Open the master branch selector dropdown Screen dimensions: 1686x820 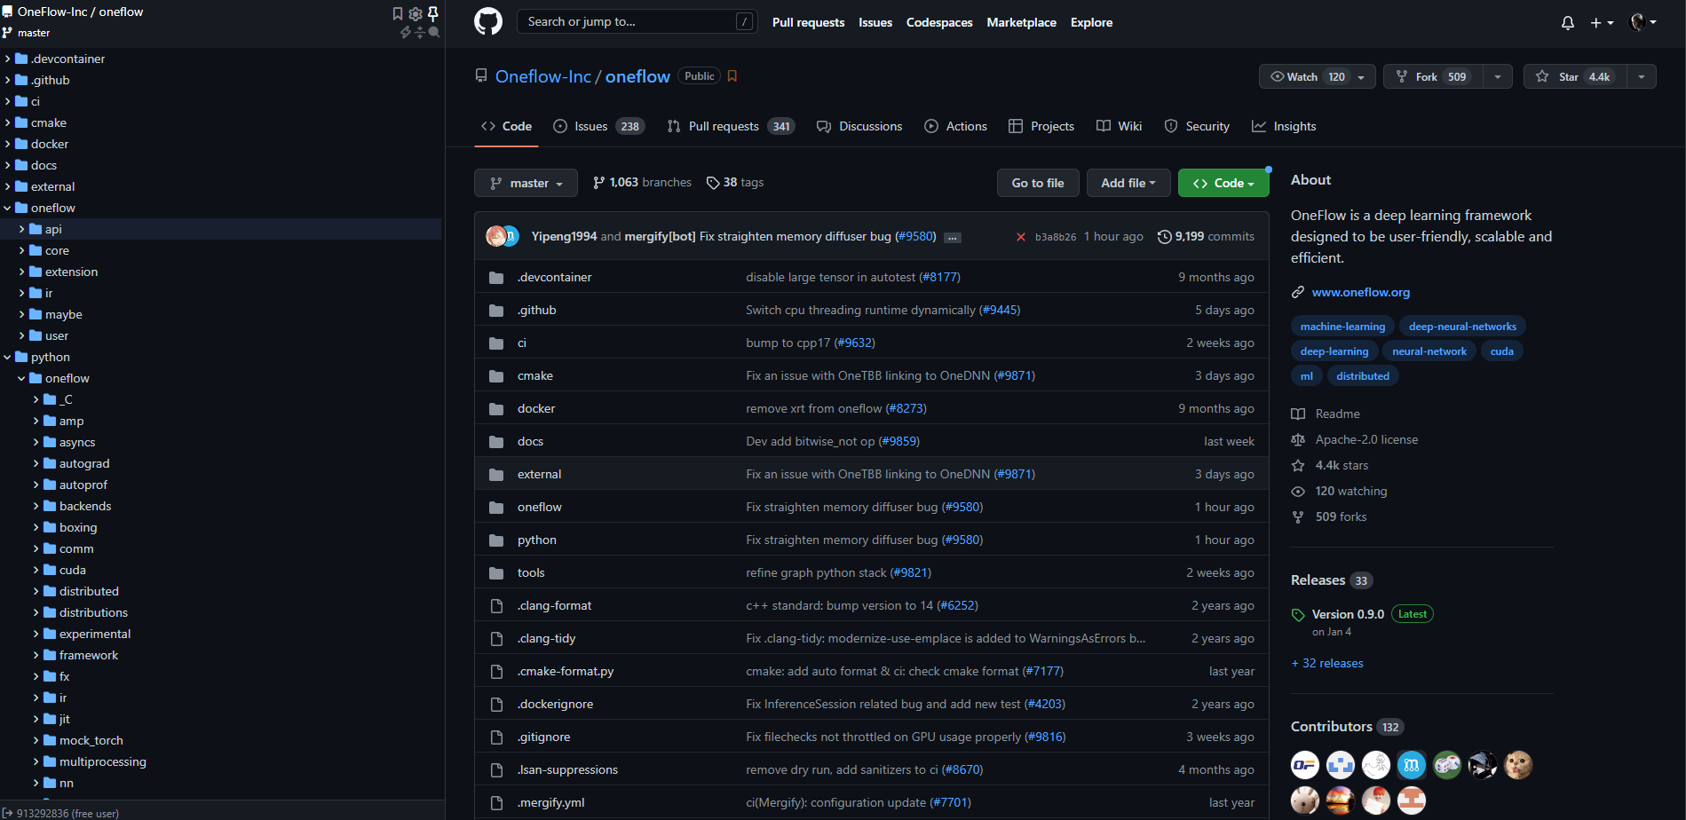click(x=526, y=183)
